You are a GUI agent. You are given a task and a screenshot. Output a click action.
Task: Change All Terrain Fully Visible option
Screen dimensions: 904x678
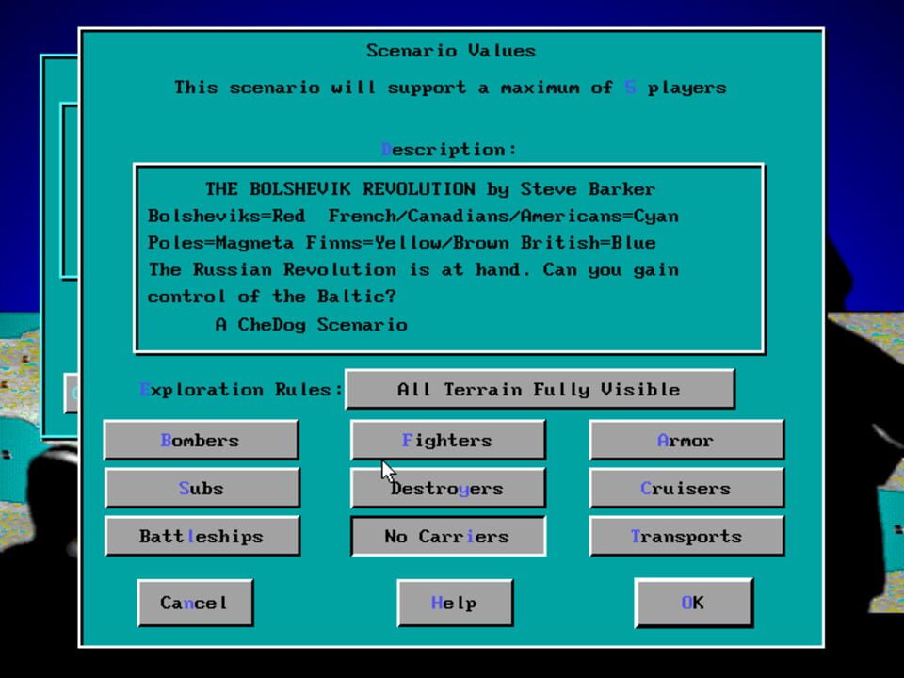pos(540,389)
